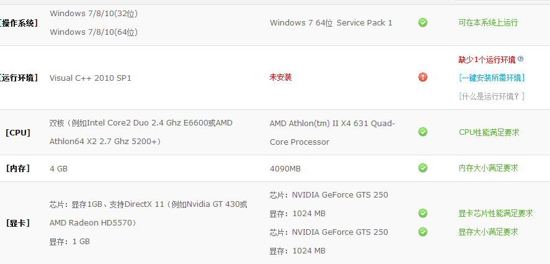Screen dimensions: 550x264
Task: Select the CPU性能满足要求 result text
Action: (x=489, y=132)
